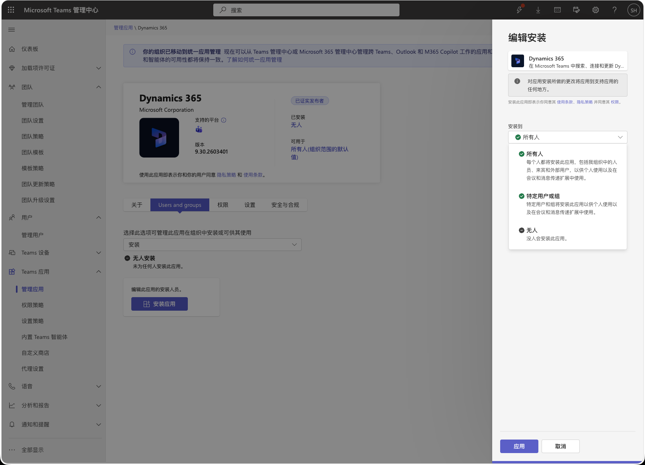Click the show-all ellipsis icon
The height and width of the screenshot is (465, 645).
click(12, 450)
